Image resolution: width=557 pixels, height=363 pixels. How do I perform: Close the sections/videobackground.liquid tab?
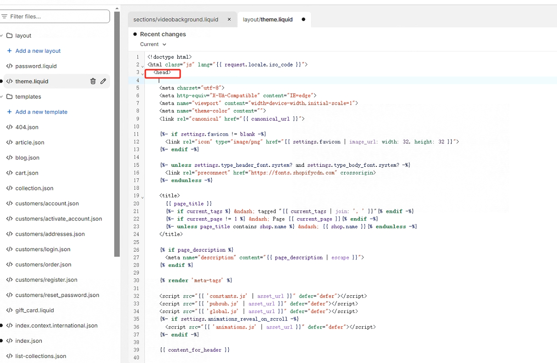point(229,20)
